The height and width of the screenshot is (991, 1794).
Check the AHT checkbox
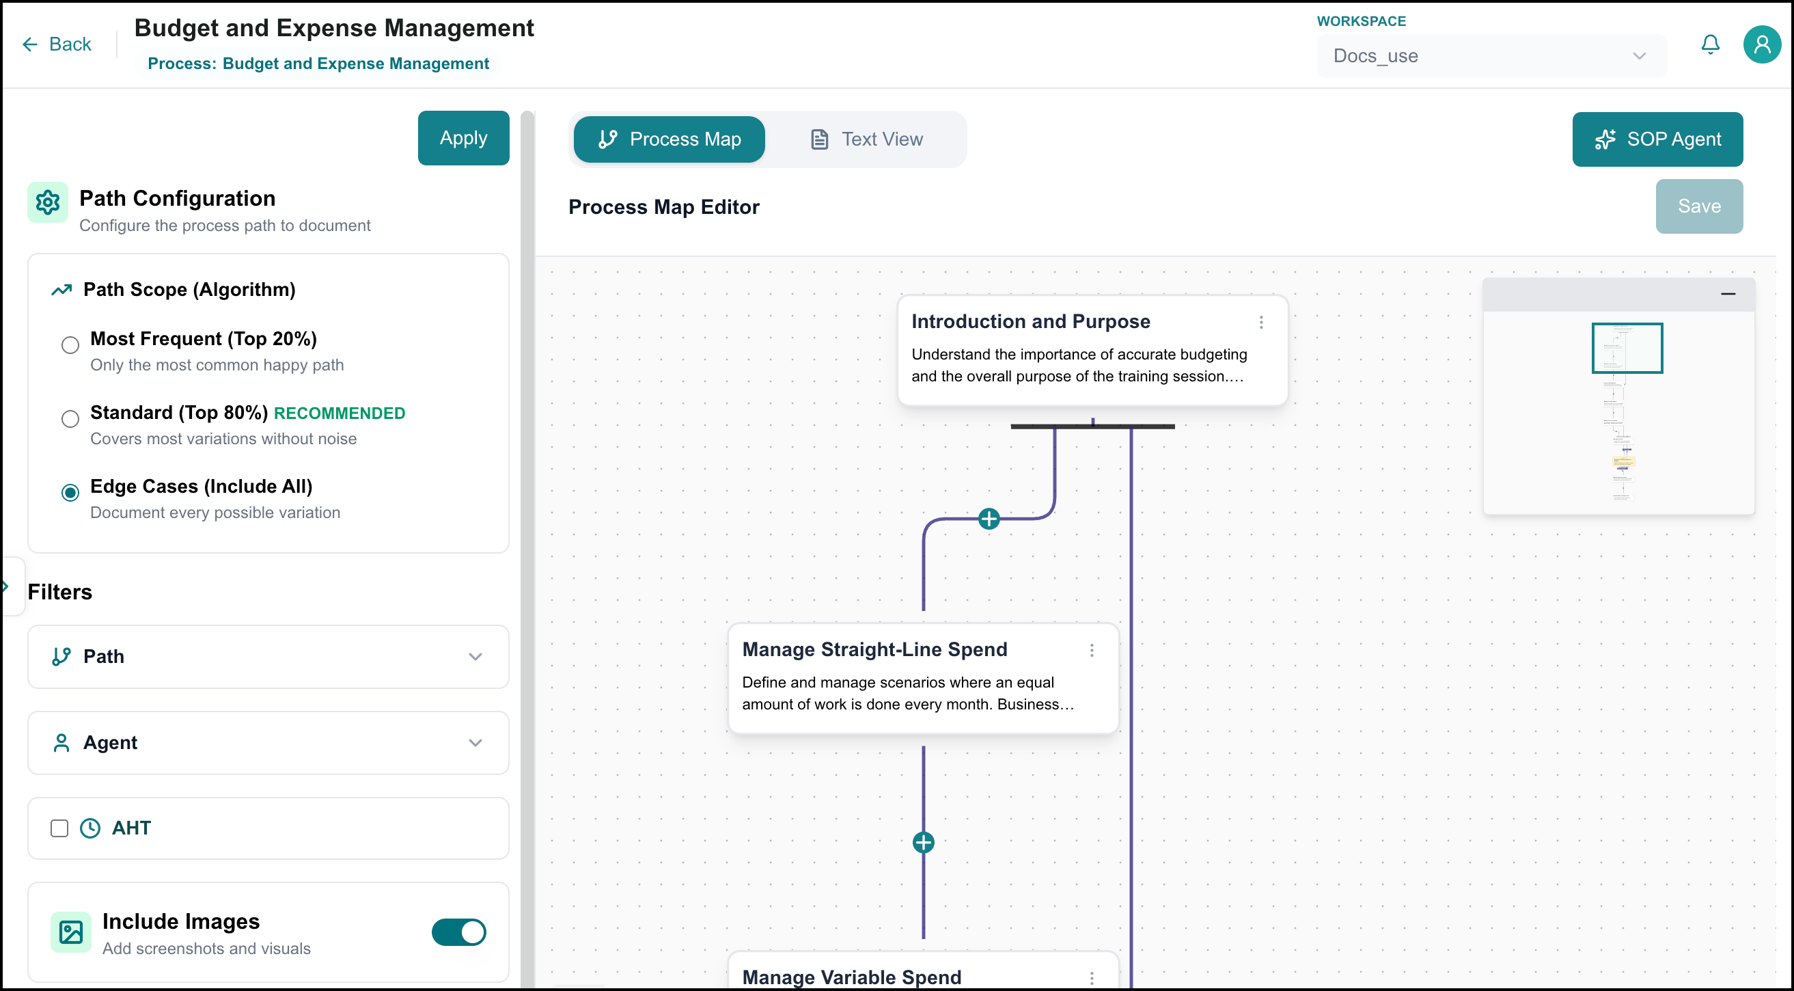tap(60, 828)
